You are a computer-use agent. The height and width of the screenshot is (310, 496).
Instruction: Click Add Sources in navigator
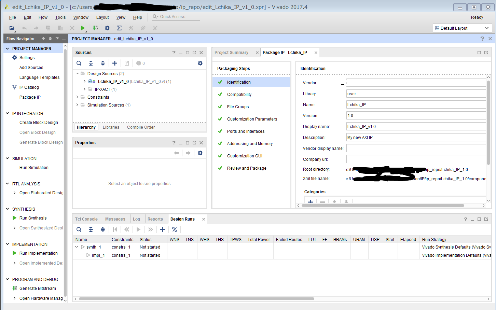[x=31, y=68]
